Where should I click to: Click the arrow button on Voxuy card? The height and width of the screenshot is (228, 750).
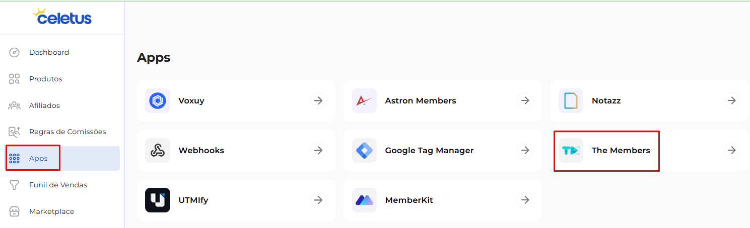(318, 100)
